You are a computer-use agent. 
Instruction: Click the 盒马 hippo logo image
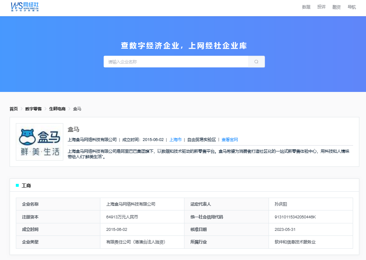pyautogui.click(x=40, y=142)
